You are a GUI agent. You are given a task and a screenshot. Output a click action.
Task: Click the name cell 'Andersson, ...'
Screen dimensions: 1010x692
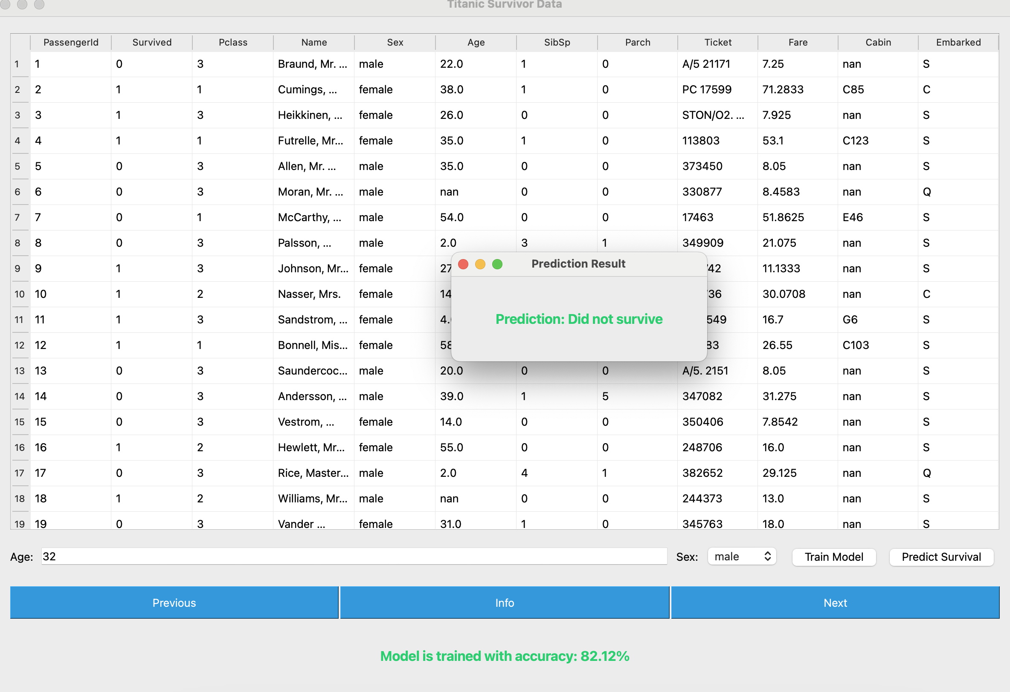[x=314, y=396]
